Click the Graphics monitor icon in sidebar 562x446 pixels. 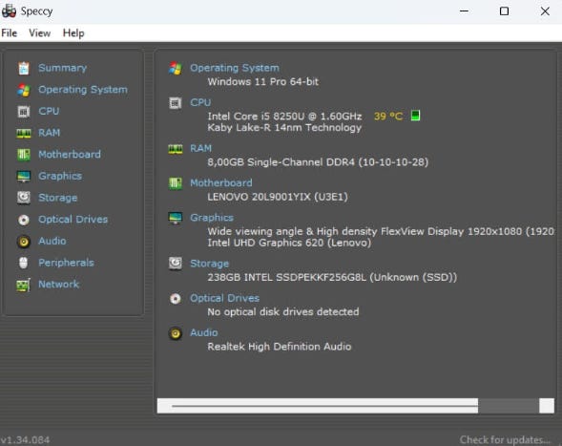point(24,176)
